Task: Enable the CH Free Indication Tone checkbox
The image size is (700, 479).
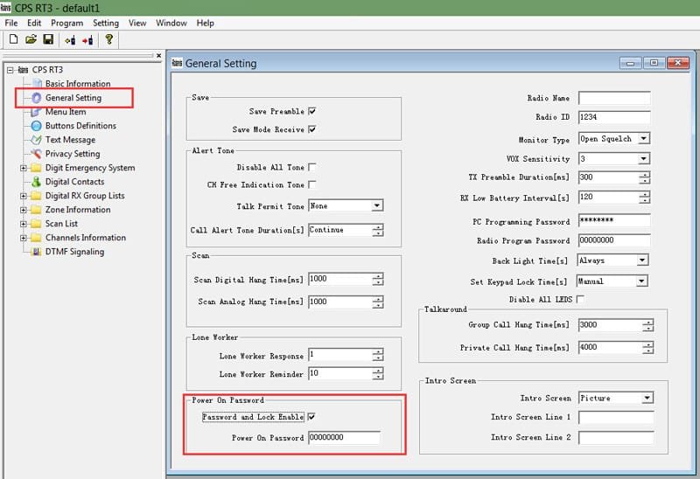Action: tap(312, 184)
